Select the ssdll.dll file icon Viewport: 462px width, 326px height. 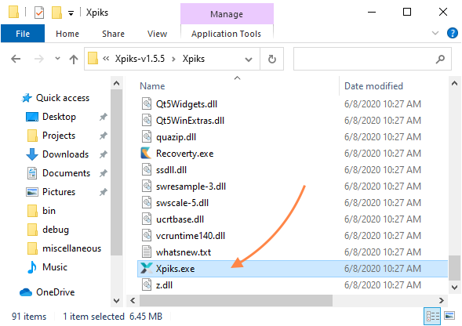coord(147,170)
